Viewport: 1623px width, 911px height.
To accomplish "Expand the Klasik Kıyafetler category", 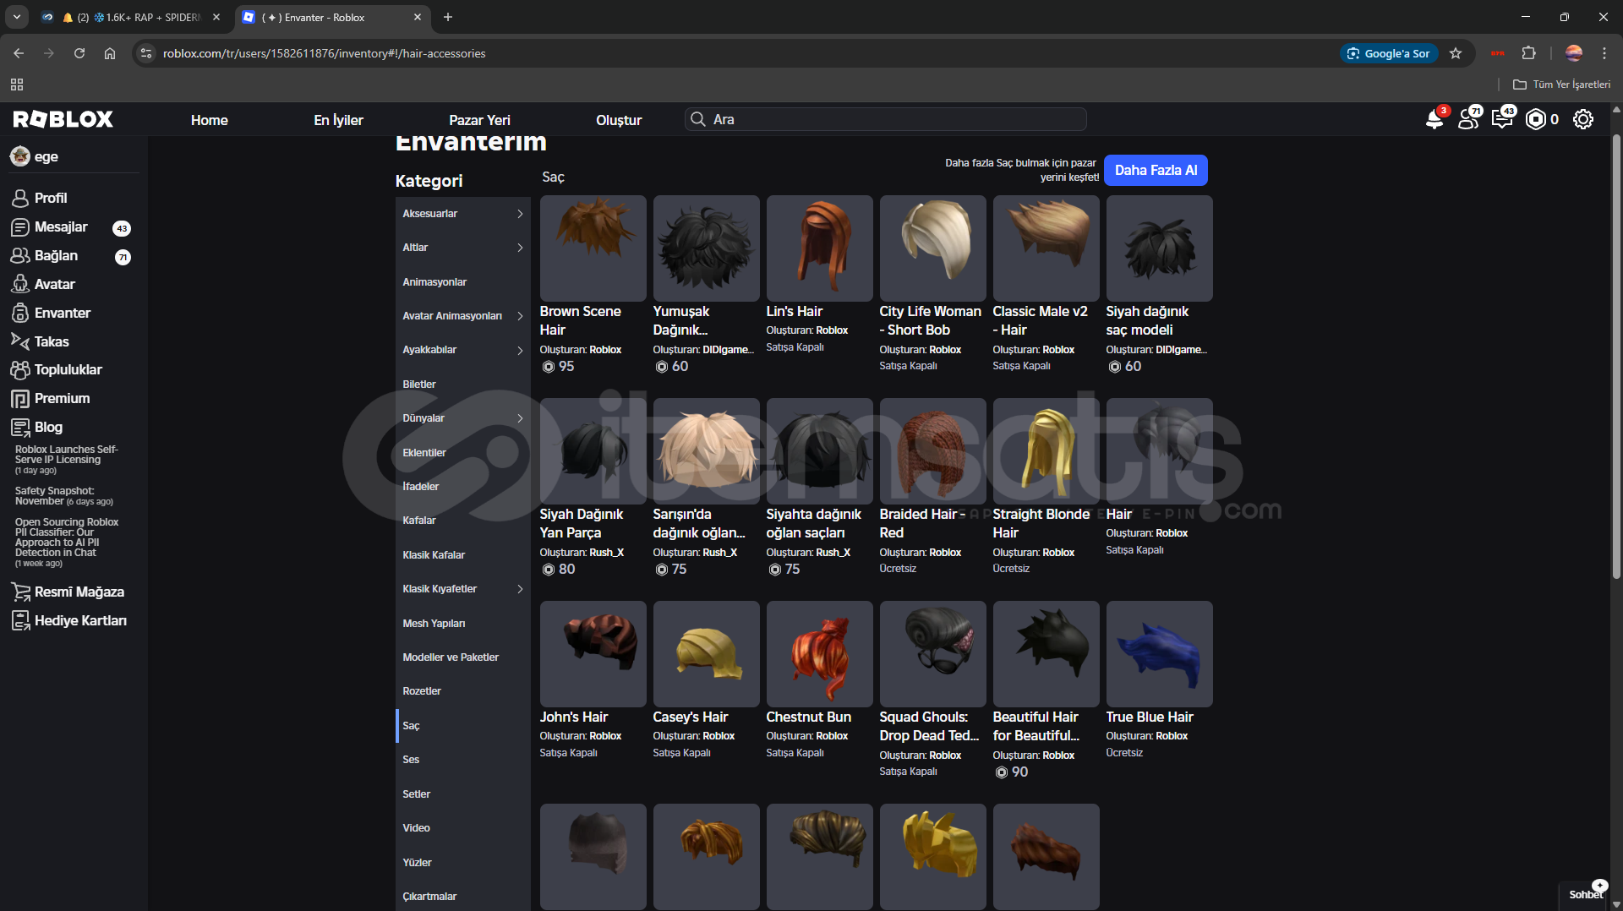I will [x=462, y=589].
